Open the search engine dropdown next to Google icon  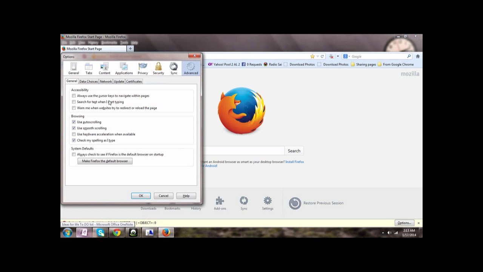point(349,56)
